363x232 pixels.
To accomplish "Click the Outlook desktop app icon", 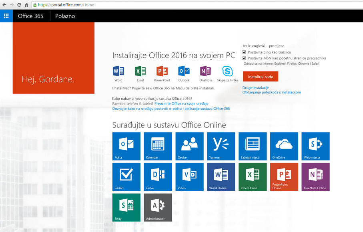I will pos(184,71).
